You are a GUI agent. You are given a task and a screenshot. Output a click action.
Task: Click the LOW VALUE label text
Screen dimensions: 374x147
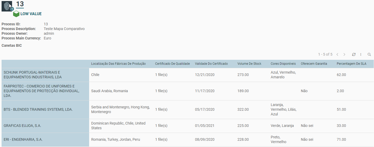(x=31, y=14)
